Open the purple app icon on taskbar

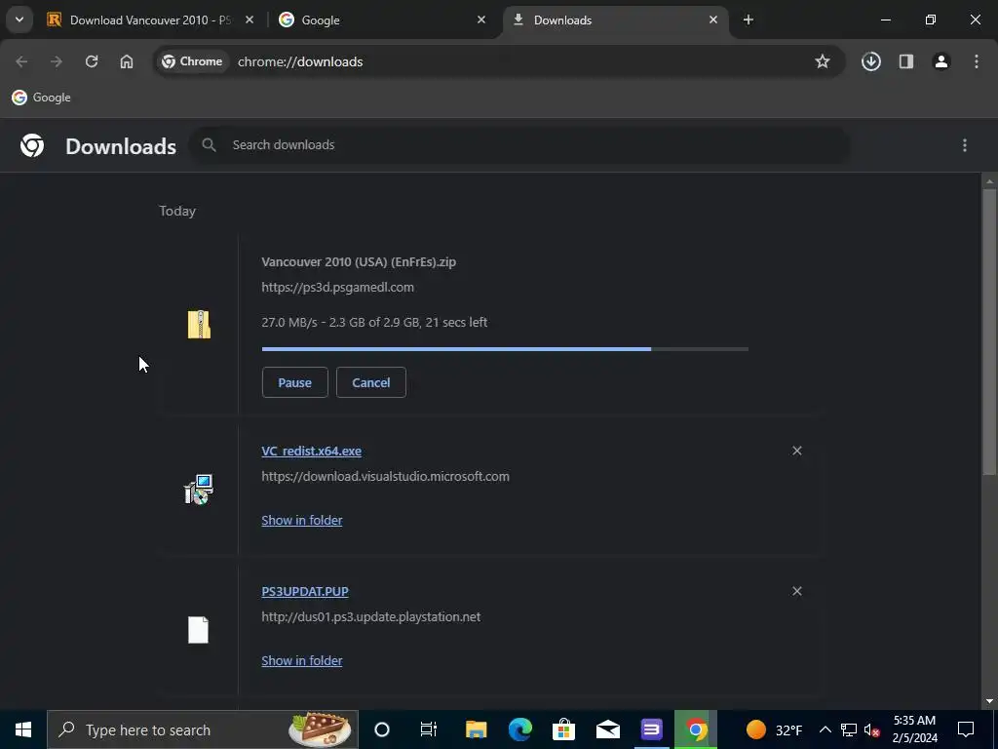(651, 729)
